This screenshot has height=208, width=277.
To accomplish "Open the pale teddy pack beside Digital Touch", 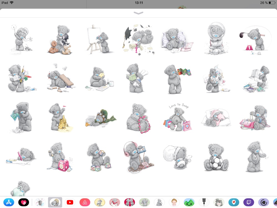I will 40,202.
